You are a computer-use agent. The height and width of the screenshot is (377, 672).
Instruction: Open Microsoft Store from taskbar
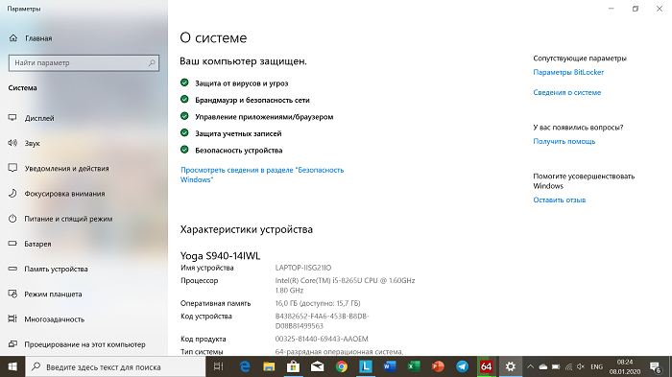[293, 366]
